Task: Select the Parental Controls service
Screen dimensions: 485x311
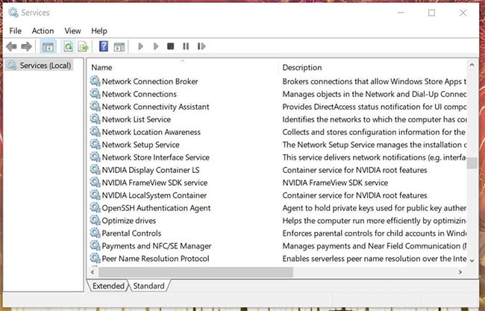Action: [131, 233]
